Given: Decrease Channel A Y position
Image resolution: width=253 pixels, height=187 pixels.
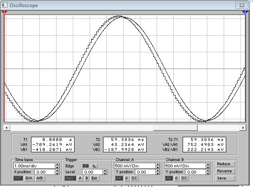Looking at the screenshot, I should 158,174.
